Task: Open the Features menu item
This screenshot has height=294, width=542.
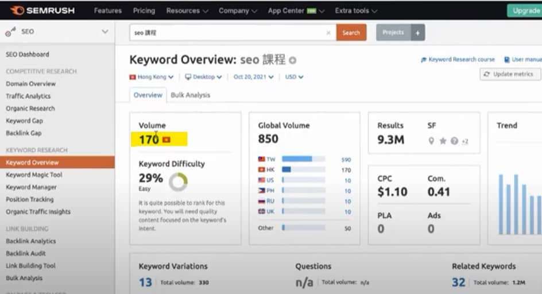Action: click(x=108, y=11)
